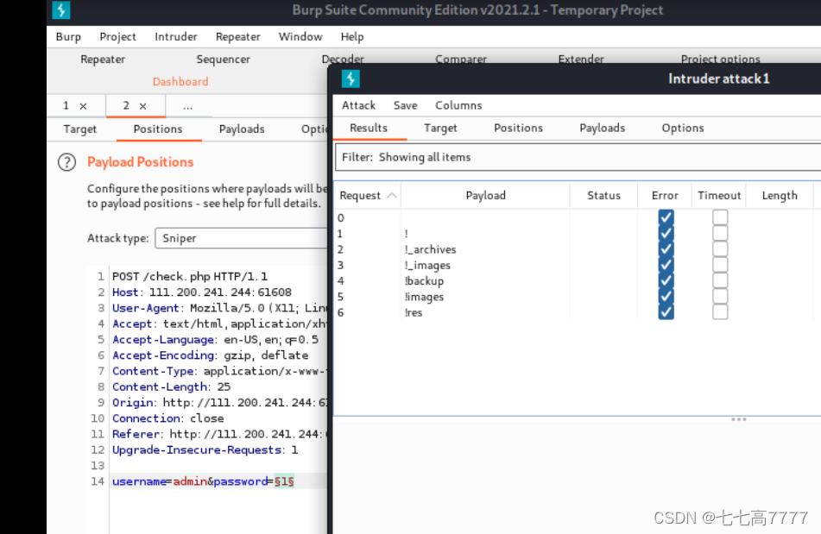The height and width of the screenshot is (534, 821).
Task: Click the Connection: close header line
Action: click(x=168, y=418)
